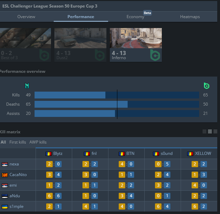Screen dimensions: 220x214
Task: Click the flag icon next to Blytz
Action: [48, 154]
